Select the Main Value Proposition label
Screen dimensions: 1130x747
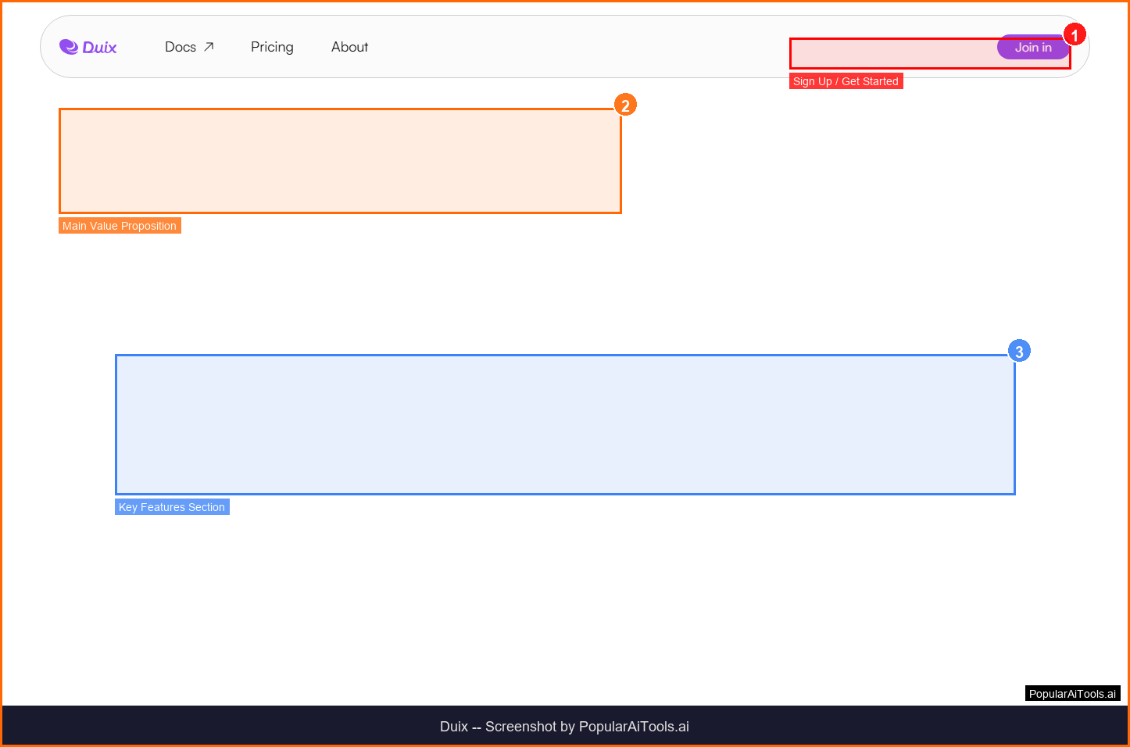(120, 226)
